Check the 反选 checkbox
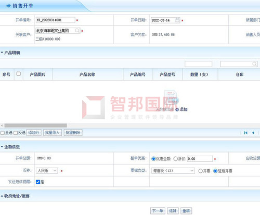This screenshot has height=215, width=260. tap(16, 133)
